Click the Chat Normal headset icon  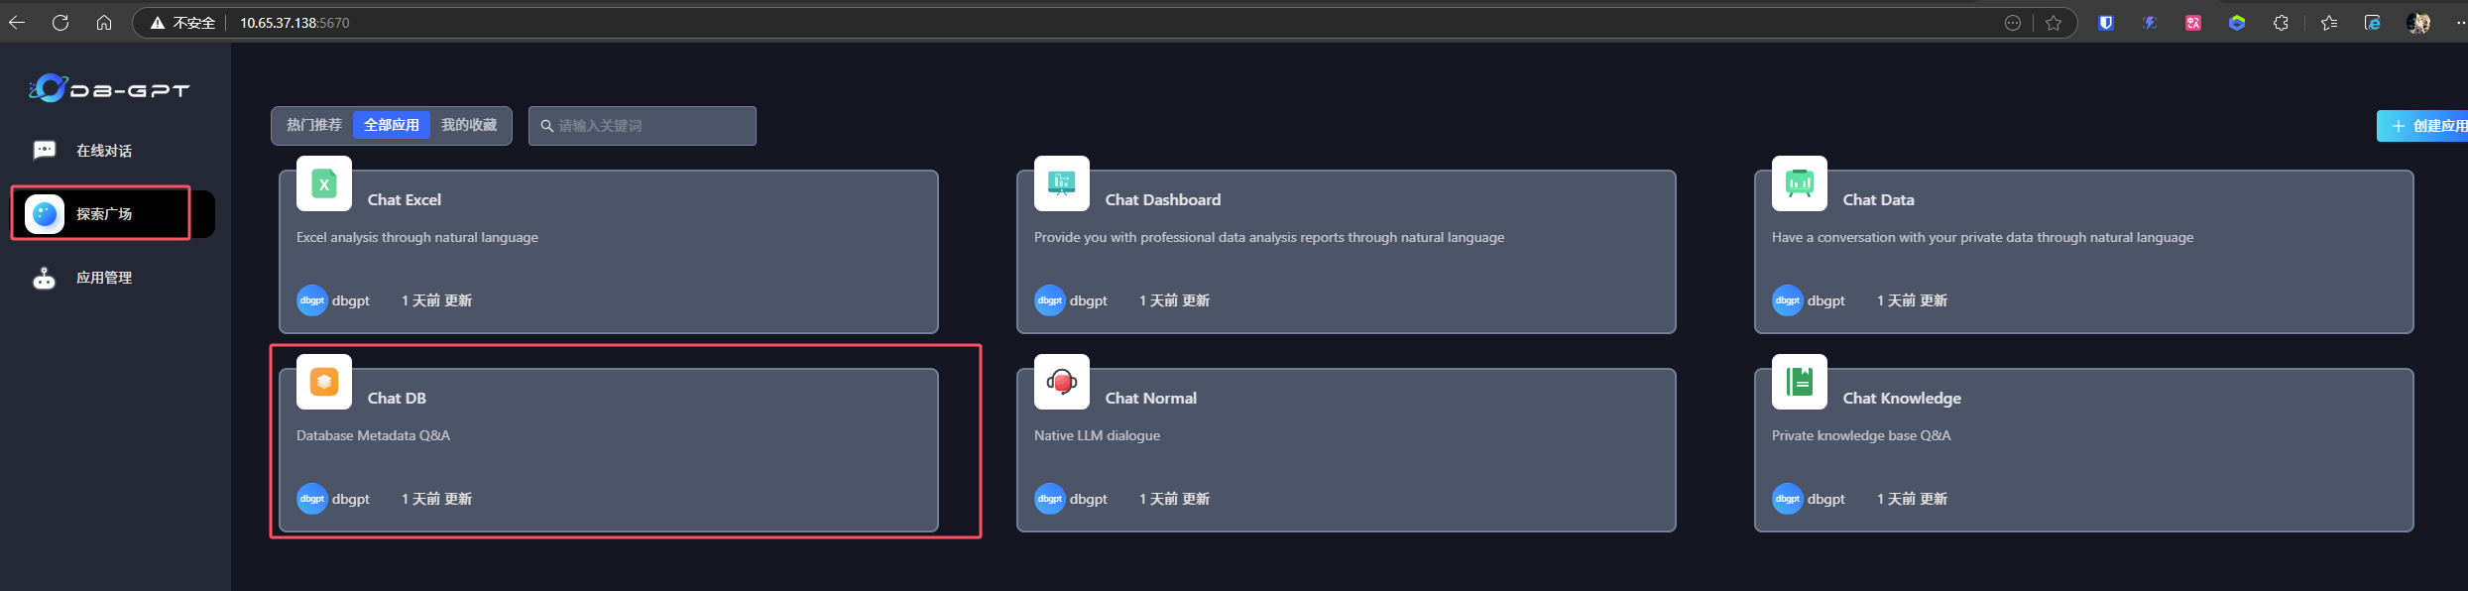[1062, 382]
